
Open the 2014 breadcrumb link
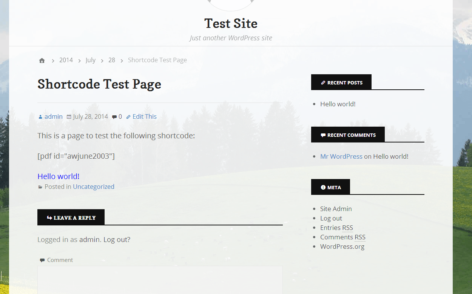(66, 60)
